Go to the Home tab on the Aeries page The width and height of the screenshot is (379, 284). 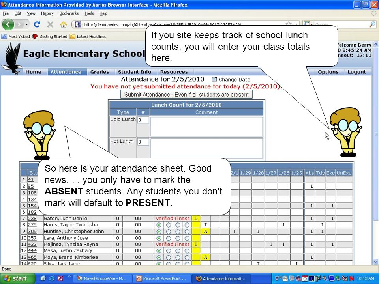(x=33, y=72)
